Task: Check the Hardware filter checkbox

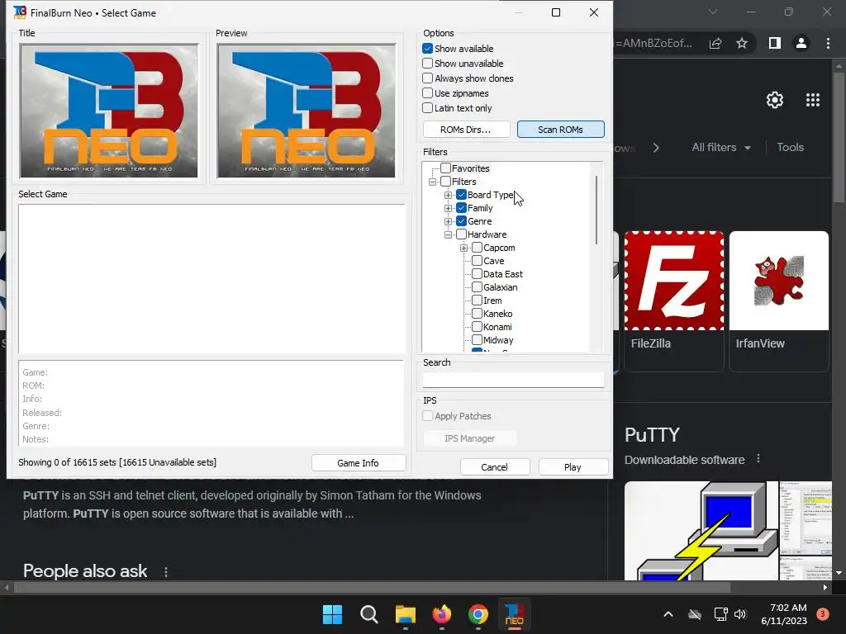Action: click(461, 234)
